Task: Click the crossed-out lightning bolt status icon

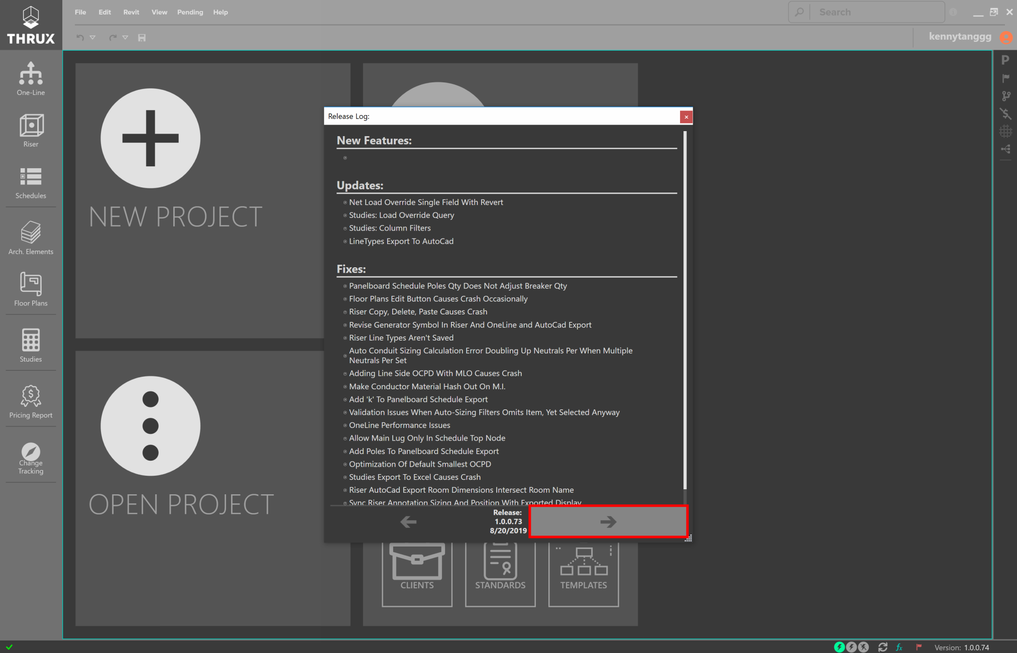Action: 863,647
